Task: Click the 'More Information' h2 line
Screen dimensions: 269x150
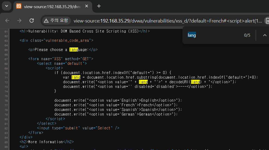Action: point(47,142)
